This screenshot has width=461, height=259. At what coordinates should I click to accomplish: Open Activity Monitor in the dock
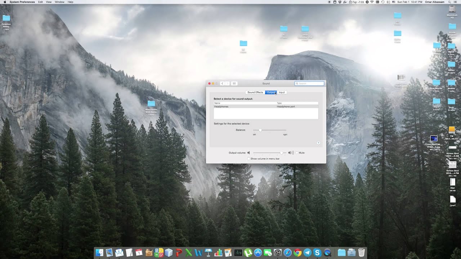[238, 253]
